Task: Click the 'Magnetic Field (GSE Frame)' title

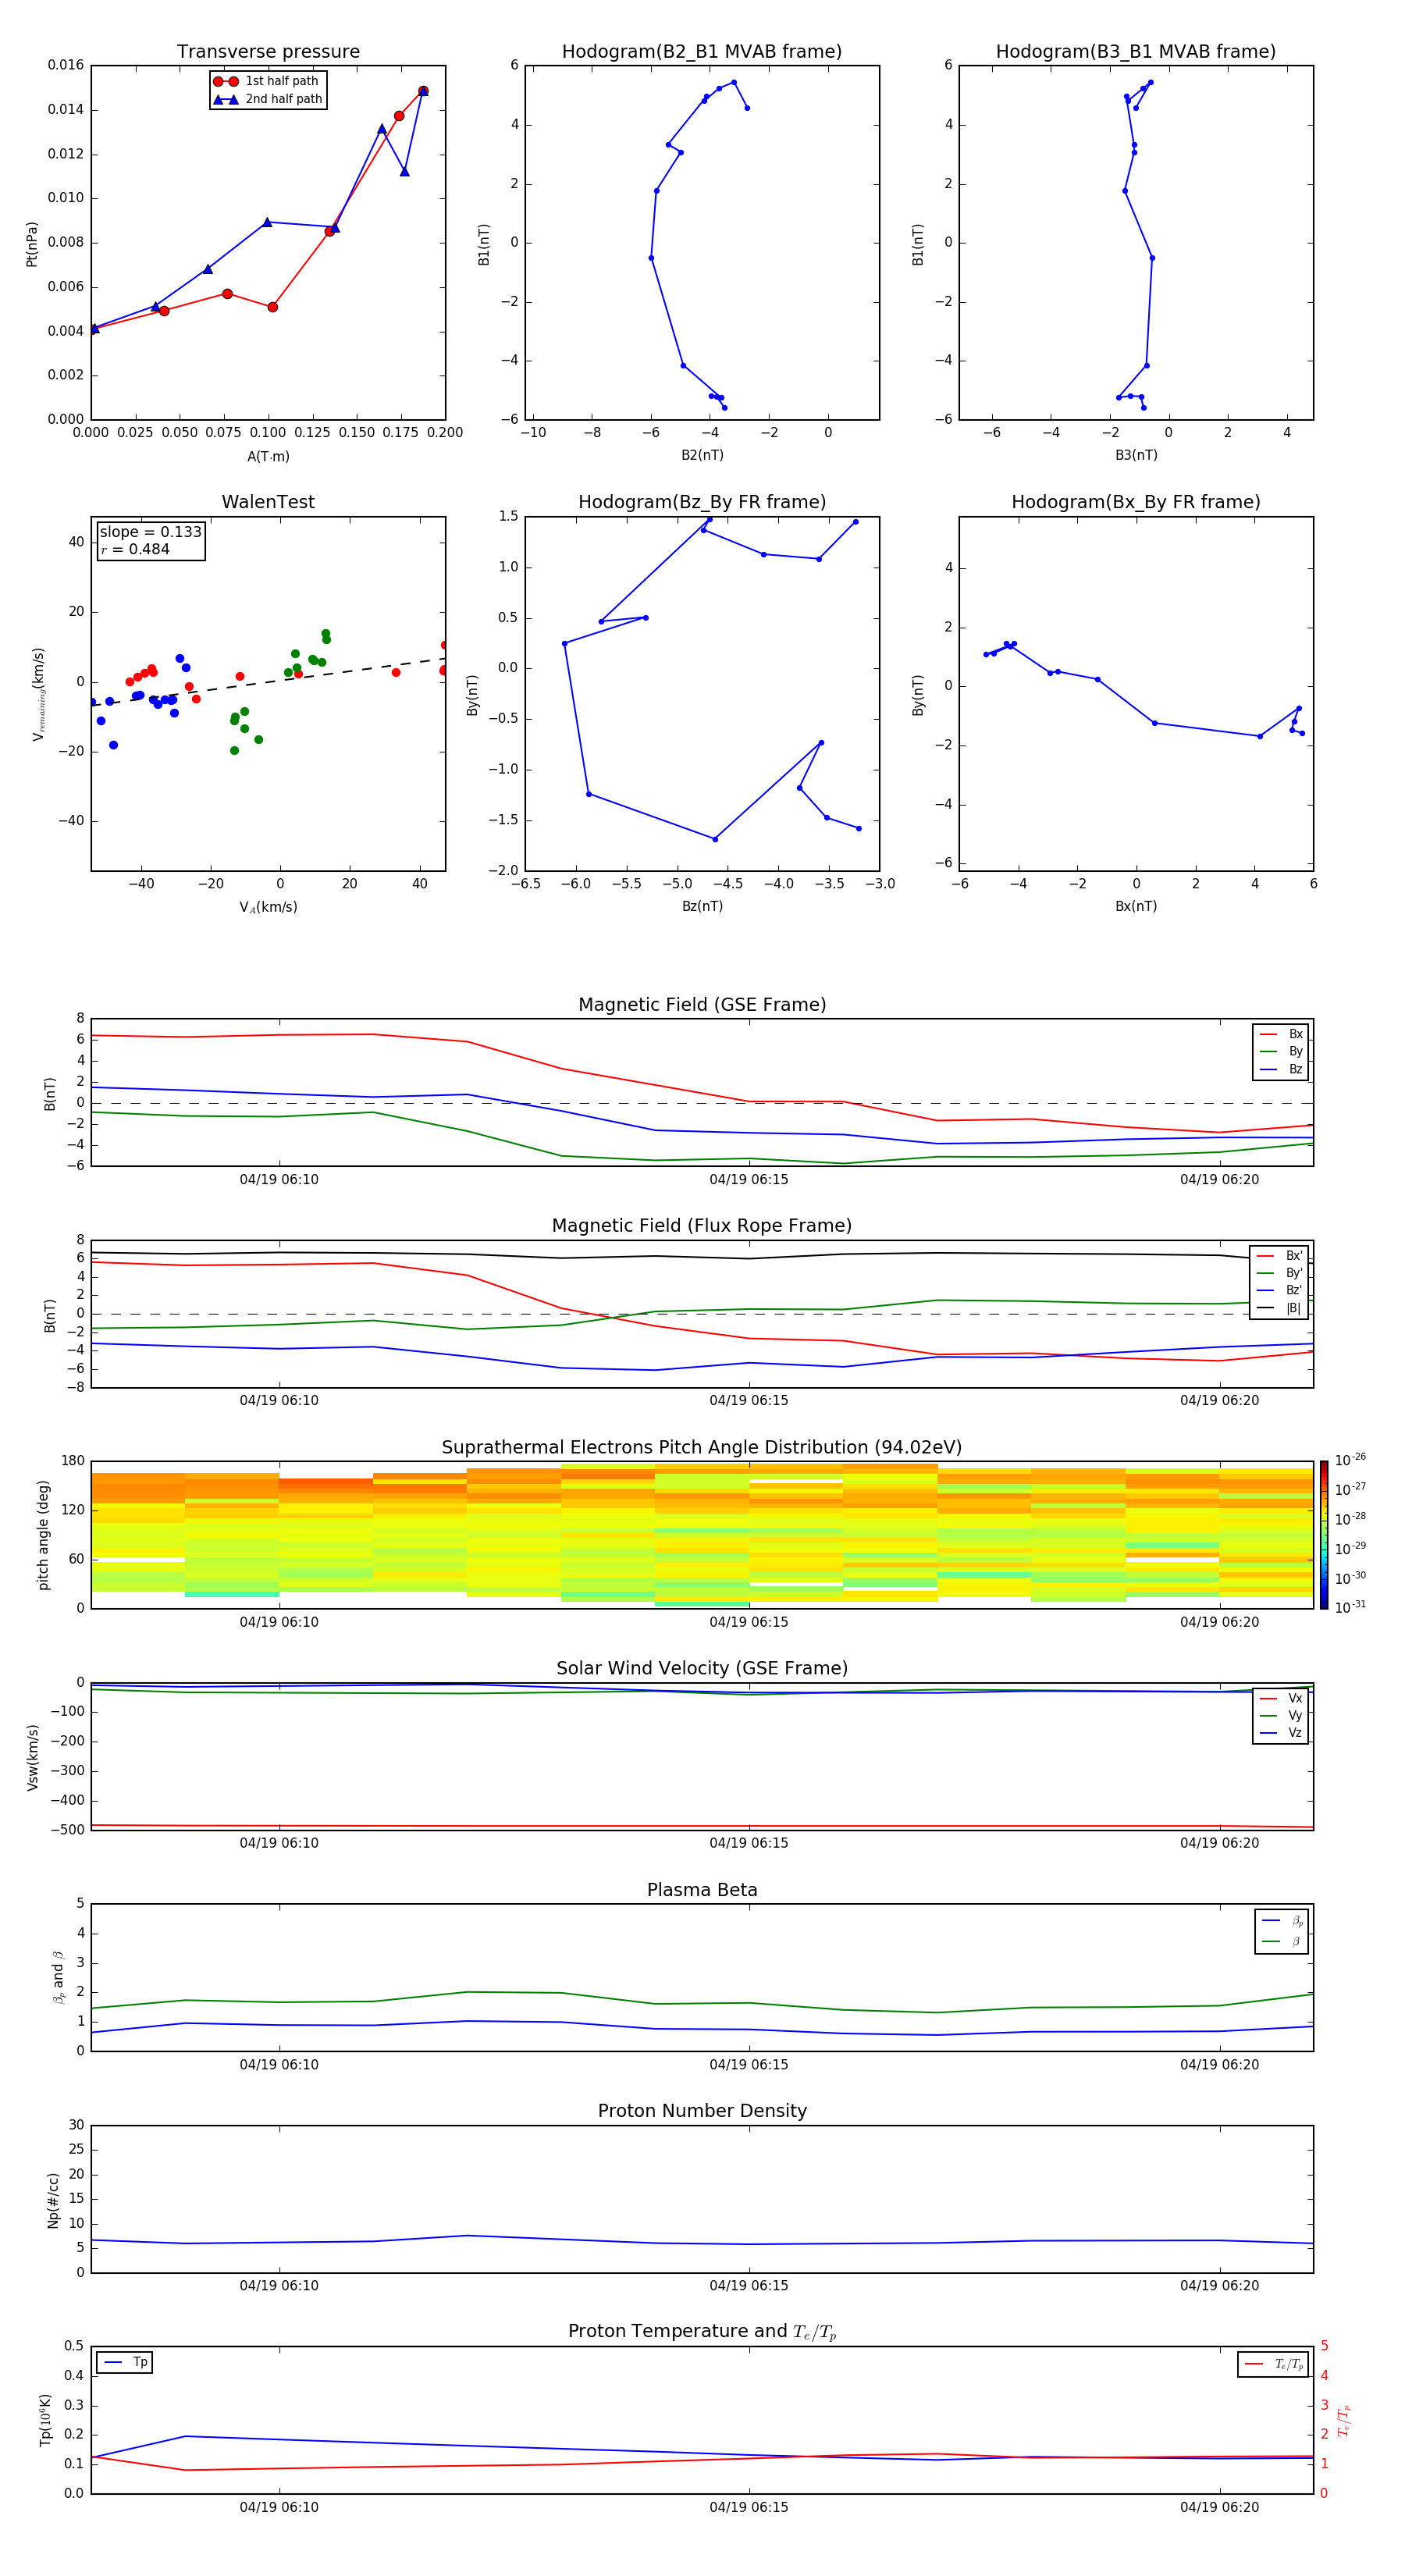Action: 702,1005
